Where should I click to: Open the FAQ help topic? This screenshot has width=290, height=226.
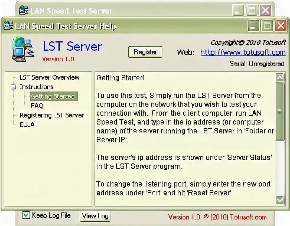[x=37, y=106]
